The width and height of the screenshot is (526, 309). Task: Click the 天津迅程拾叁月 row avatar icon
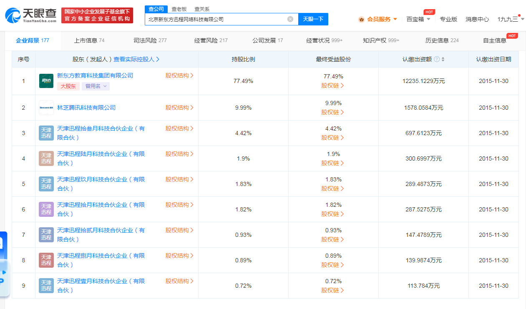coord(46,133)
